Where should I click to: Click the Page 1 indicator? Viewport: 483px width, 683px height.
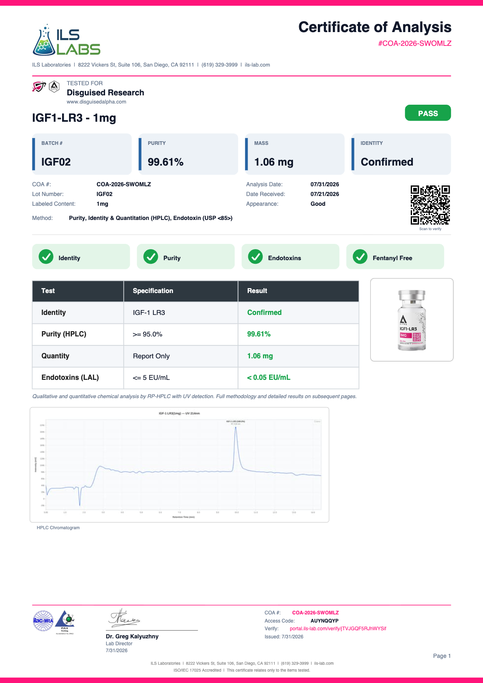[x=442, y=656]
